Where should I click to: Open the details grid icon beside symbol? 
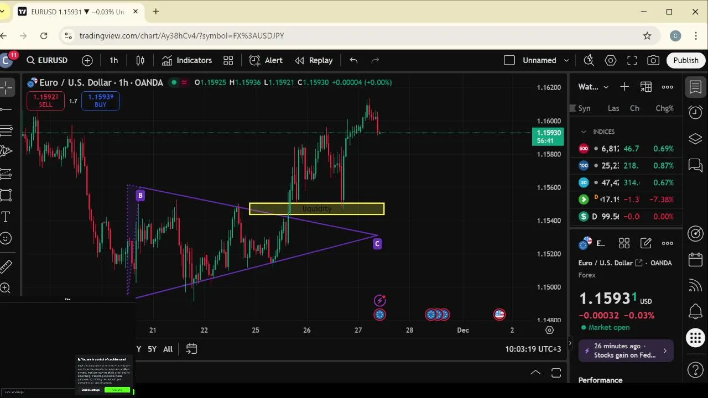(624, 243)
